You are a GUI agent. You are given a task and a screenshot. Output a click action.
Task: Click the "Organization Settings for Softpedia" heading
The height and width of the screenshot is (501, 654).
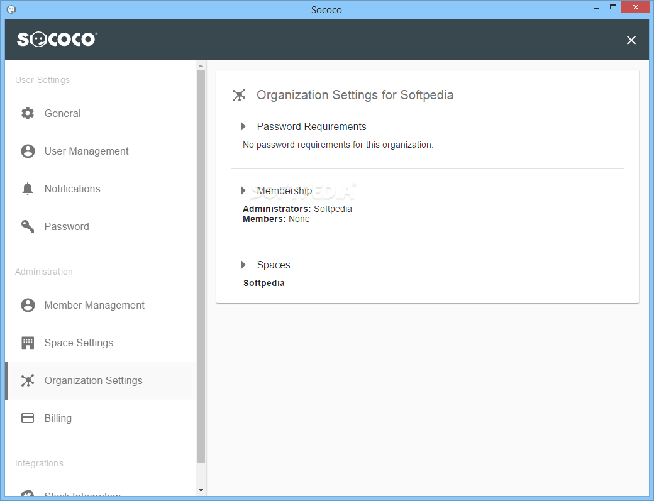pos(355,95)
